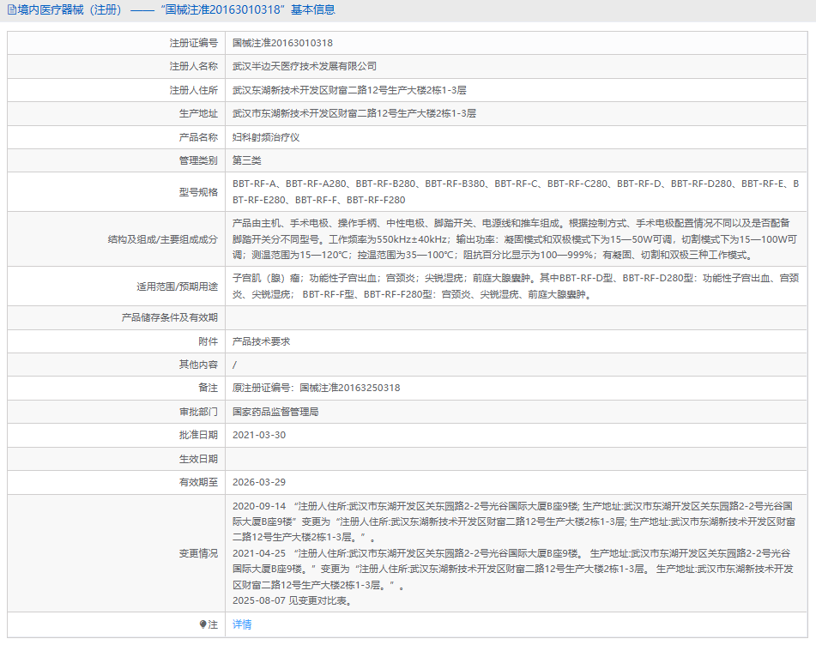
Task: Click the 其他内容 label
Action: click(x=198, y=365)
